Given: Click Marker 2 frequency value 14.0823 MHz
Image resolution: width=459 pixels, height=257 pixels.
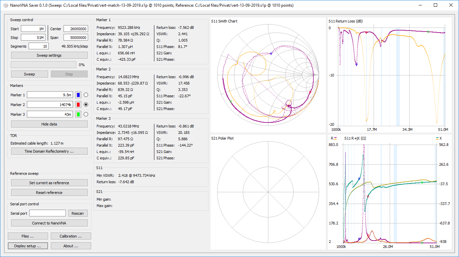Looking at the screenshot, I should pyautogui.click(x=128, y=77).
